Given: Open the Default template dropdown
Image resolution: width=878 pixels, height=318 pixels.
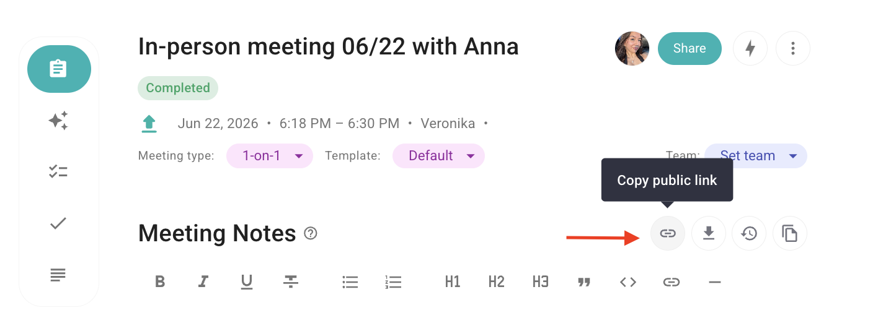Looking at the screenshot, I should click(x=438, y=156).
